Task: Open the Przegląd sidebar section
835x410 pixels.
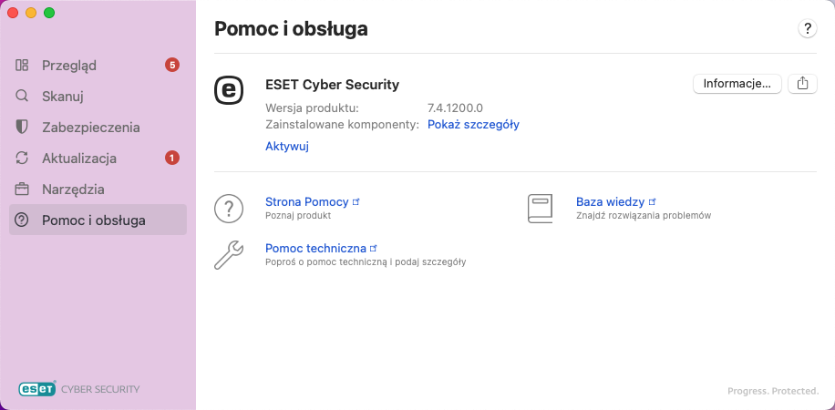Action: coord(69,66)
